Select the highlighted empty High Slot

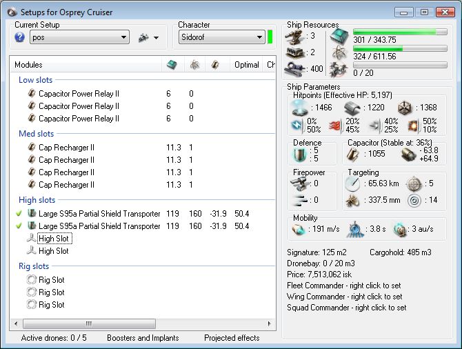click(x=54, y=239)
